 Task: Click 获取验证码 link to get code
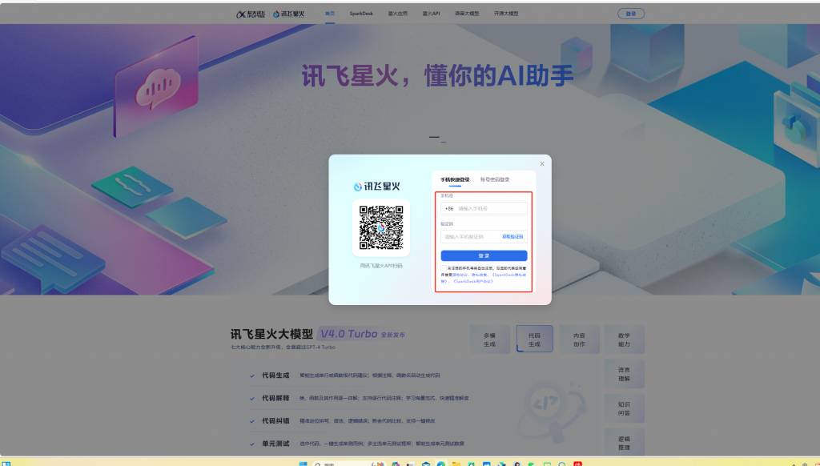(x=512, y=237)
